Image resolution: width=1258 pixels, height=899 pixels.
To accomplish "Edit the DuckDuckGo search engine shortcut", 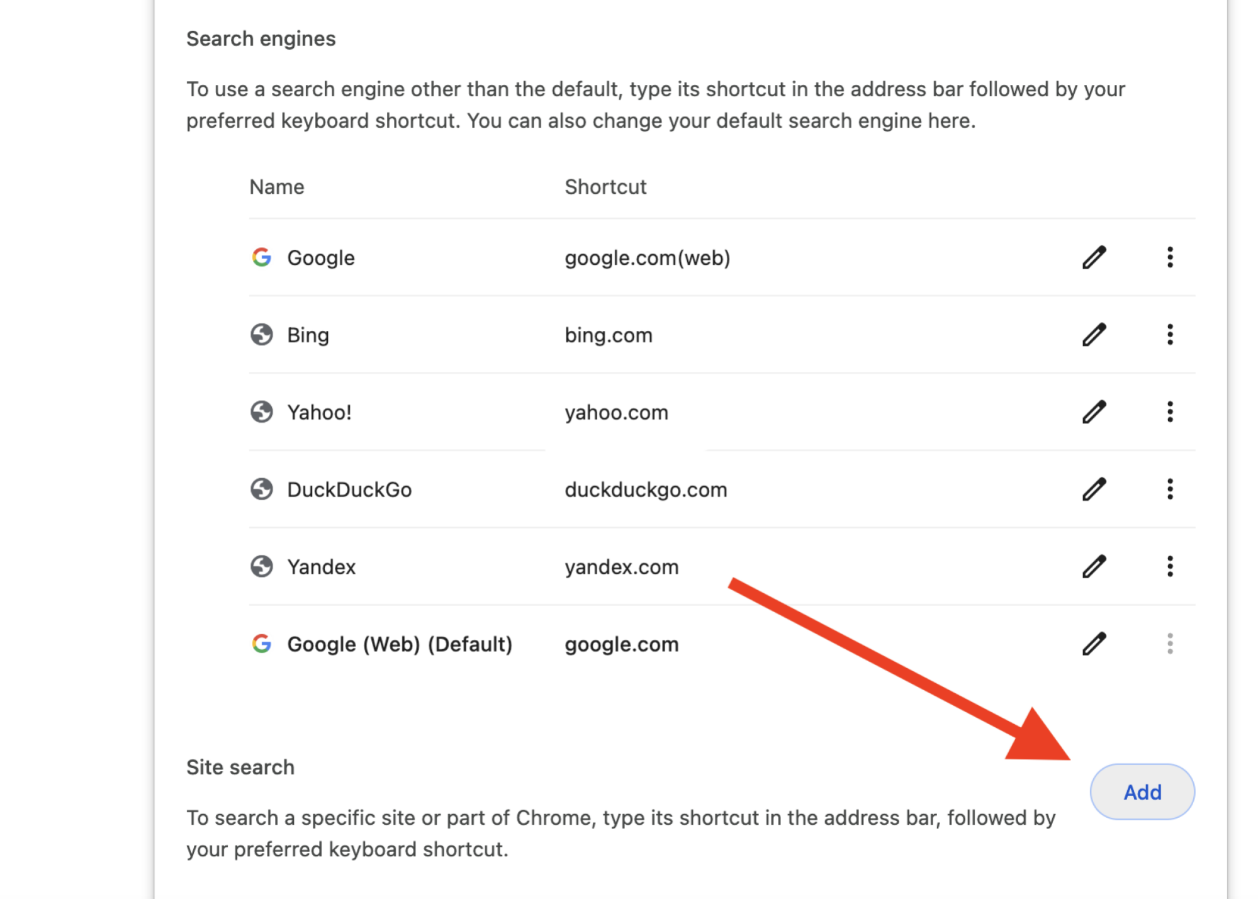I will (x=1094, y=489).
